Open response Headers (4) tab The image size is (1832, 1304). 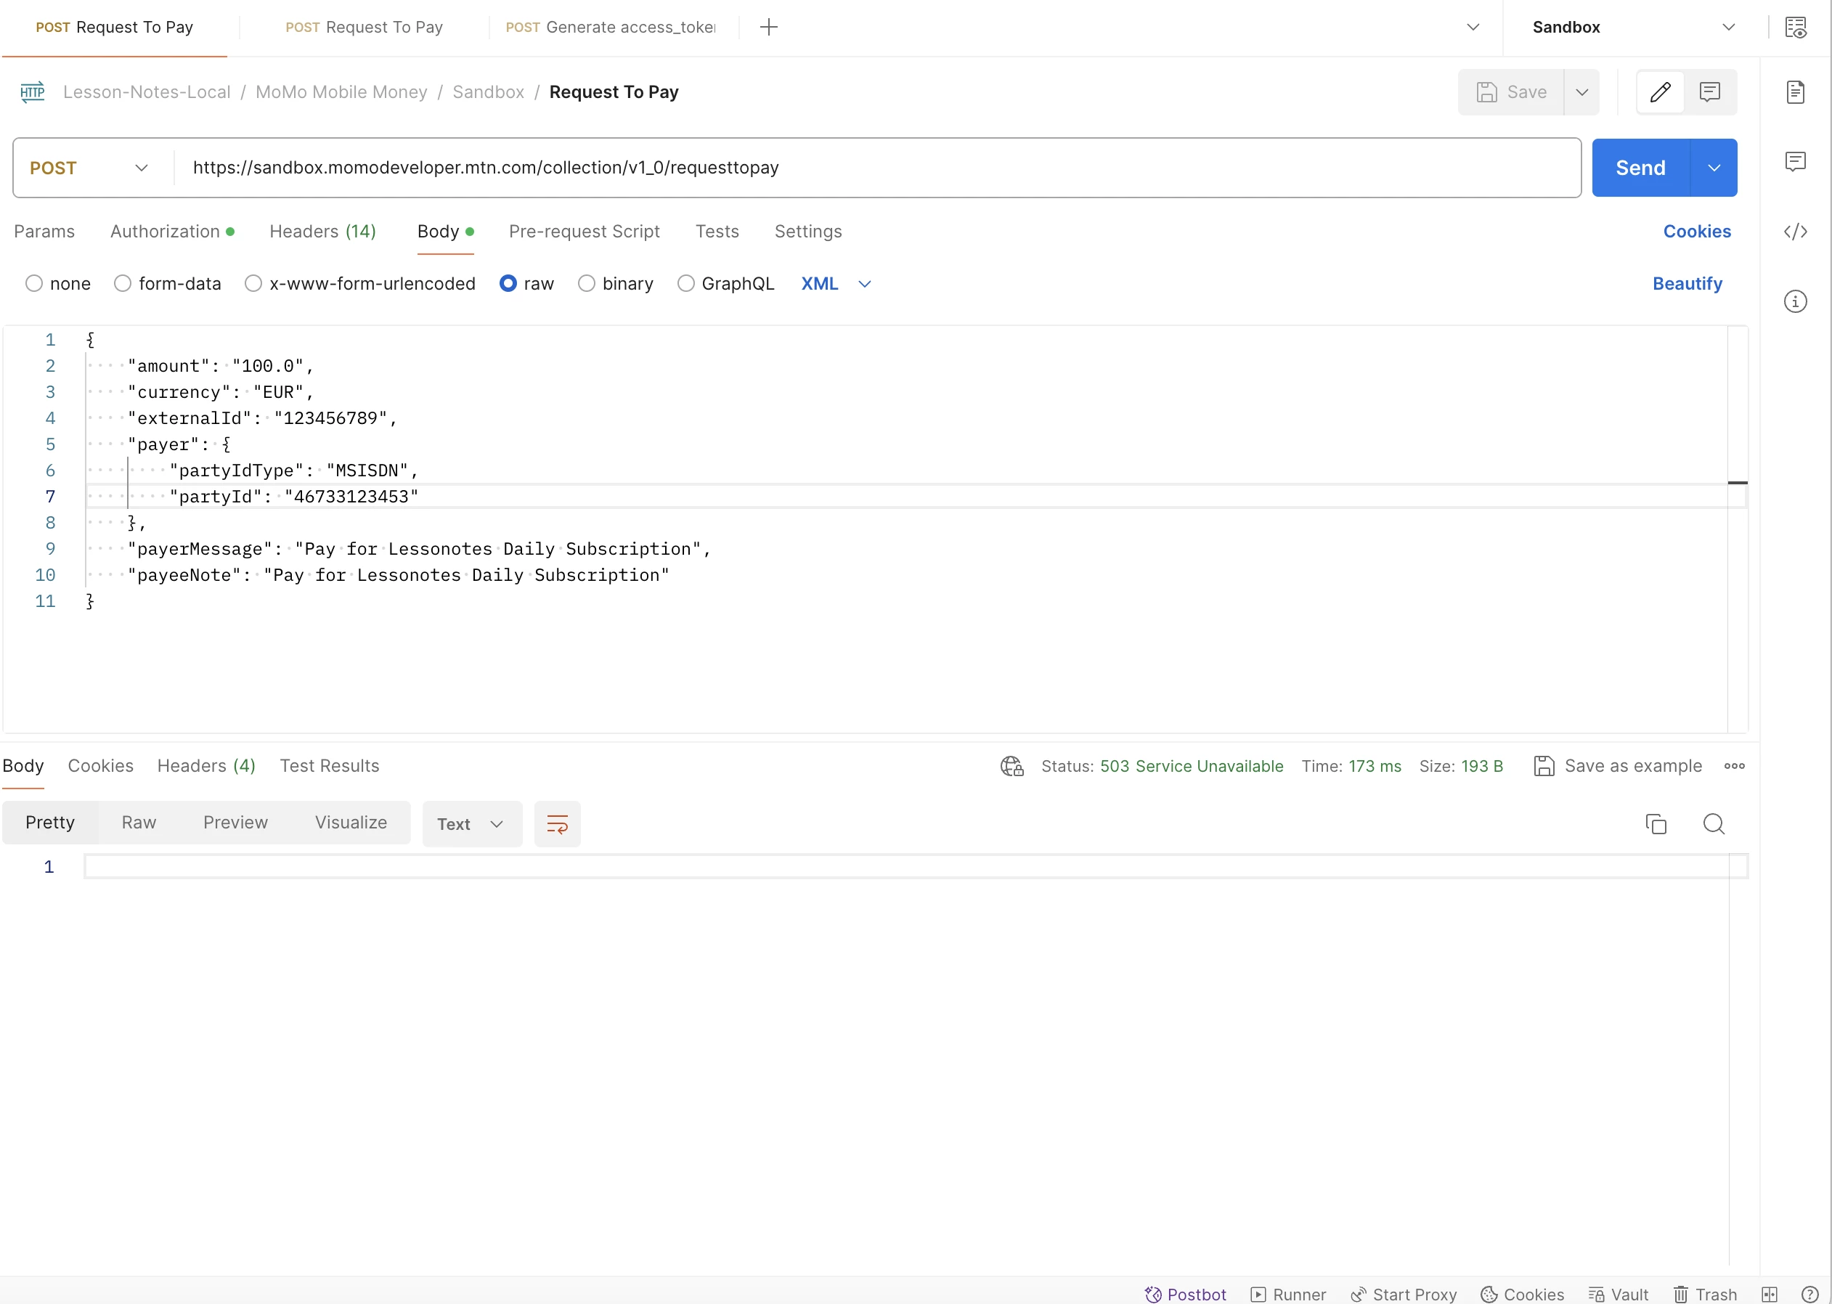[206, 766]
